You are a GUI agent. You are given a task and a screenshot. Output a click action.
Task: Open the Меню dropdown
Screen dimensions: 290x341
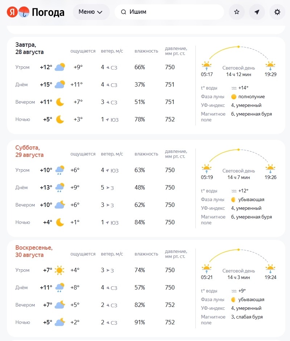click(x=91, y=12)
